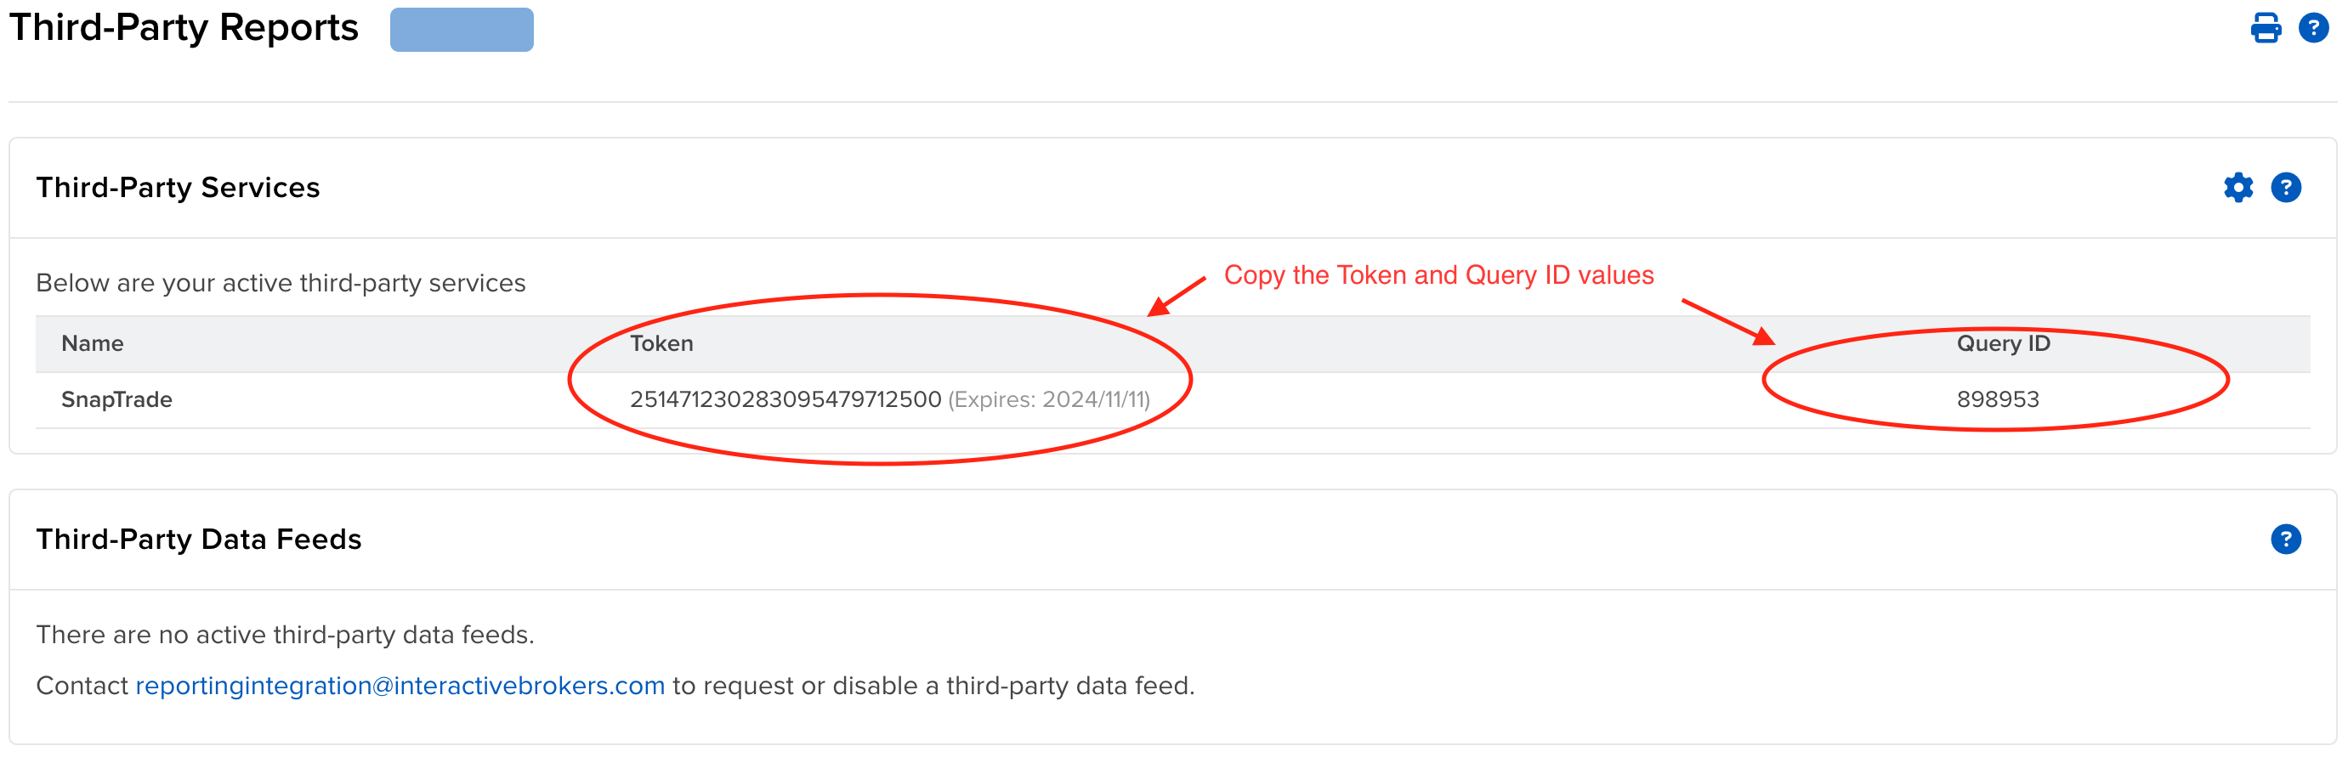
Task: Open help for Third-Party Services section
Action: click(2285, 188)
